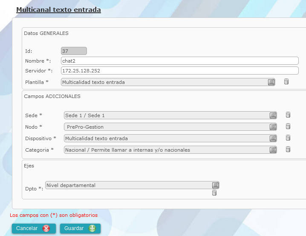Select the Sede 1 / Sede 1 field

[x=170, y=115]
